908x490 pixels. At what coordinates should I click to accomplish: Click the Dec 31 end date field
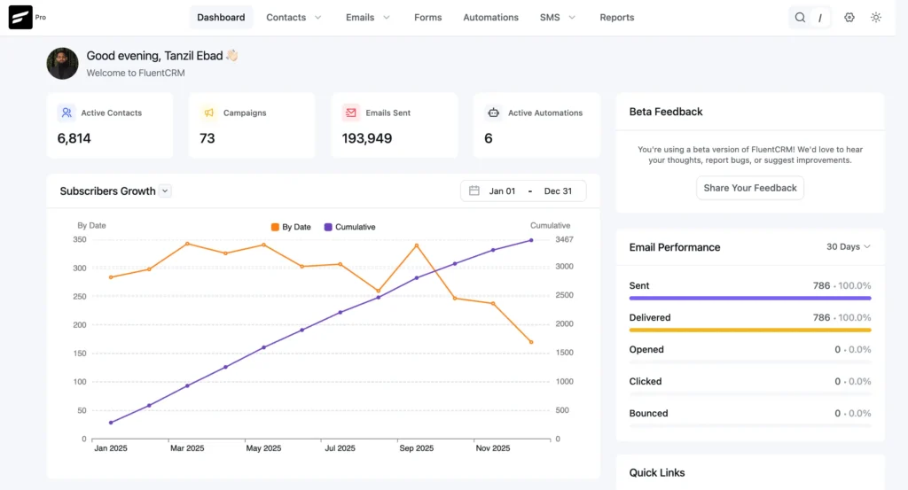pyautogui.click(x=558, y=191)
